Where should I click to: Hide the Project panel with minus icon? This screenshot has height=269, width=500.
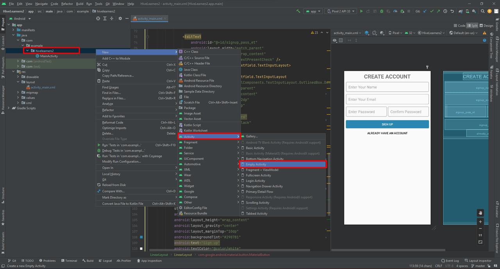tap(127, 18)
